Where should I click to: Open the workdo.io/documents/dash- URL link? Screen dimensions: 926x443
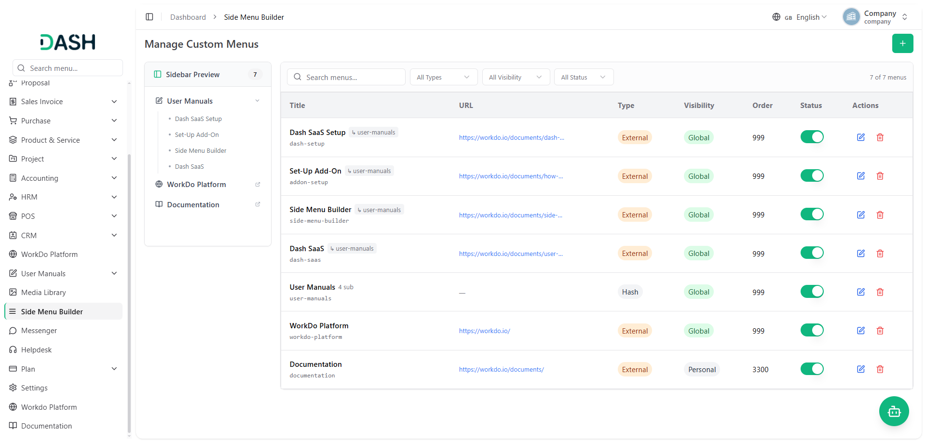[511, 137]
